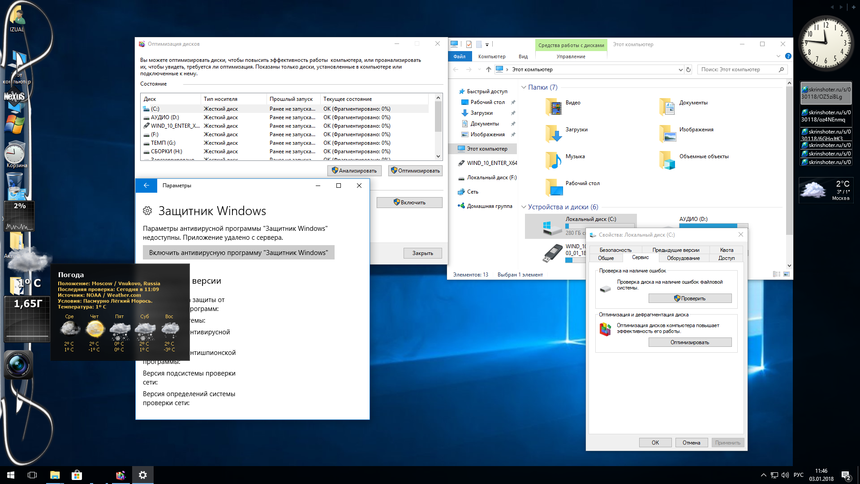Image resolution: width=860 pixels, height=484 pixels.
Task: Open Microsoft Store from the taskbar
Action: pos(77,475)
